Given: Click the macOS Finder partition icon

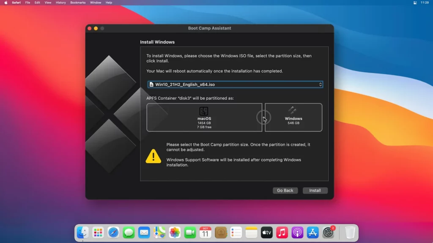Looking at the screenshot, I should click(x=204, y=111).
